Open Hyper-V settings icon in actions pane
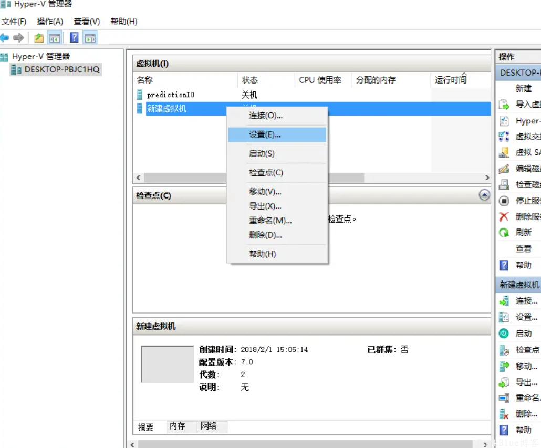 click(x=504, y=121)
